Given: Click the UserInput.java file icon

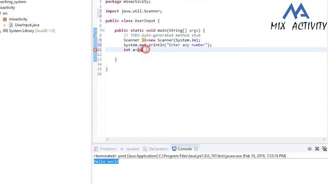Looking at the screenshot, I should coord(11,25).
